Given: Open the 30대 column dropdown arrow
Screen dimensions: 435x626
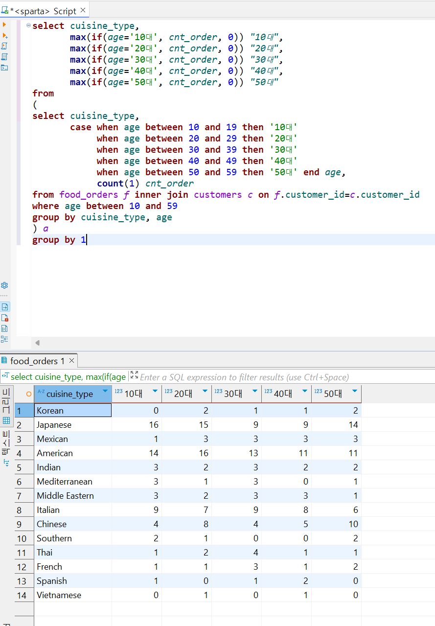Looking at the screenshot, I should point(255,391).
